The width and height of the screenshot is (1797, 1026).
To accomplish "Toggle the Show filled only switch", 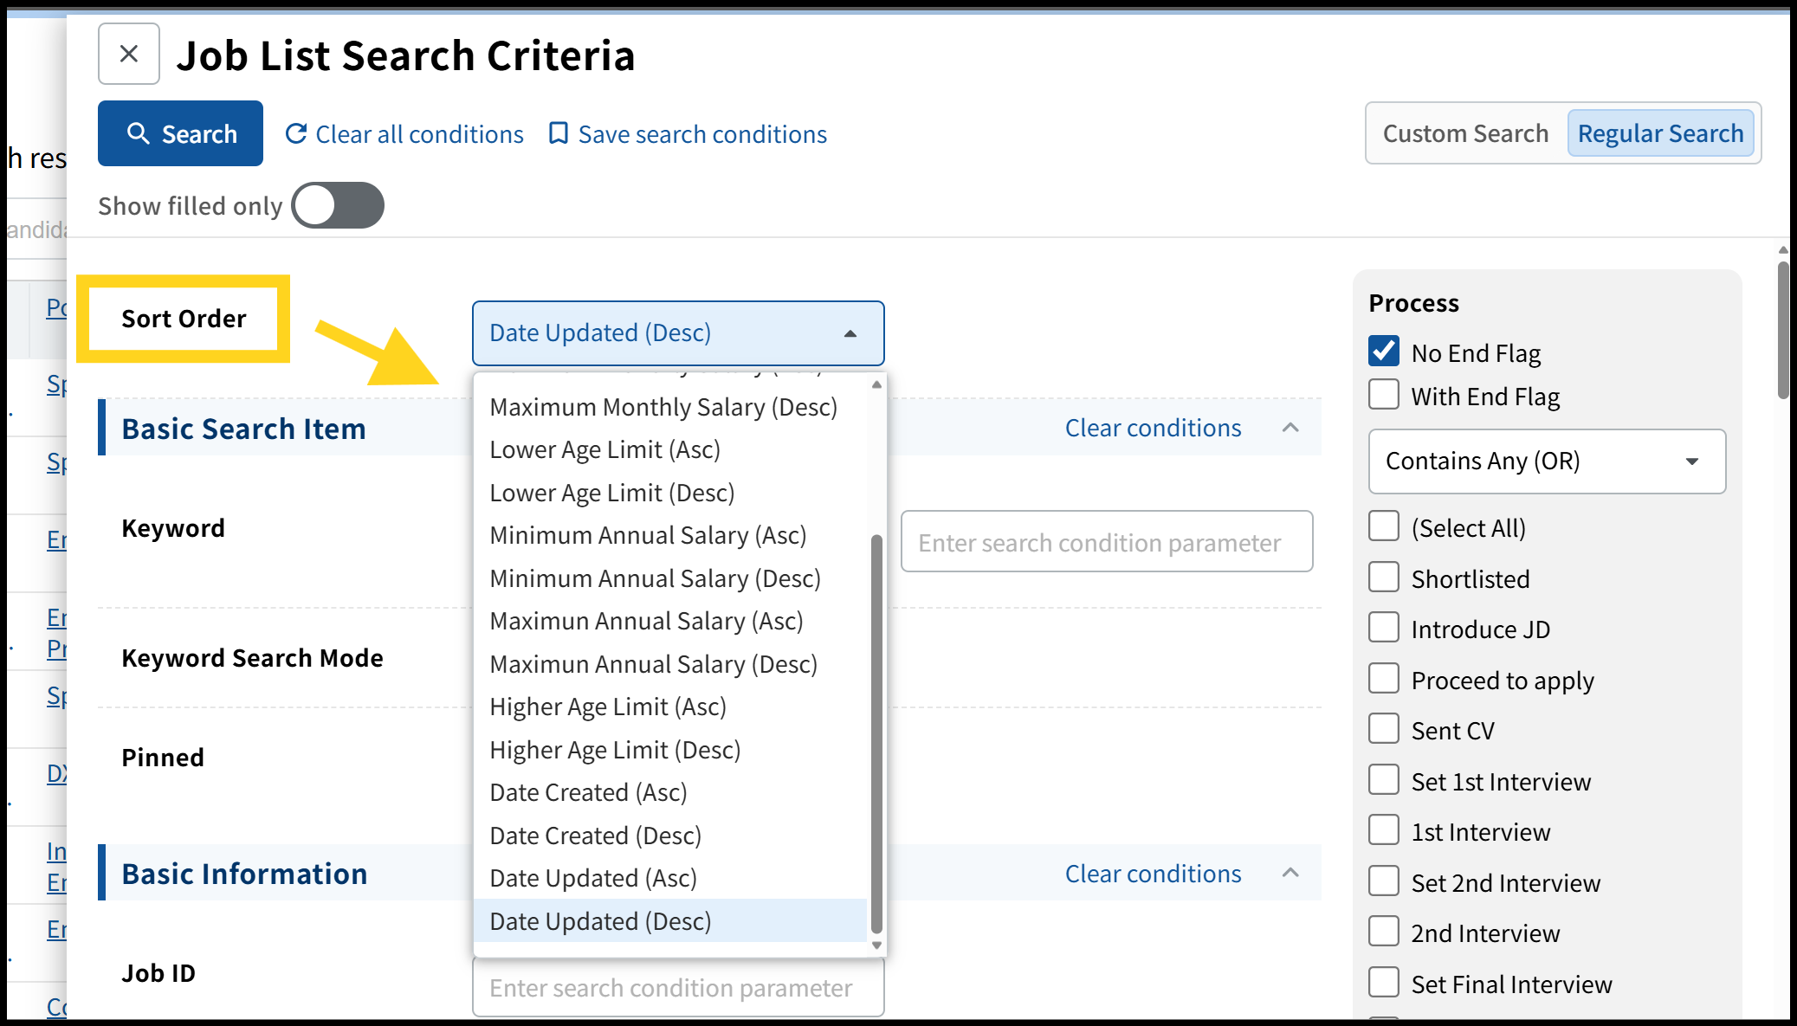I will [338, 206].
